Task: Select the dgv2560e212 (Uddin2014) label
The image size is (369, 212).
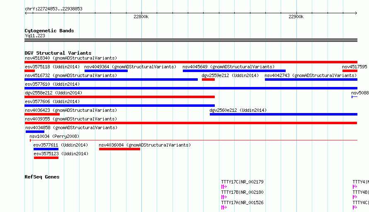Action: [x=238, y=110]
